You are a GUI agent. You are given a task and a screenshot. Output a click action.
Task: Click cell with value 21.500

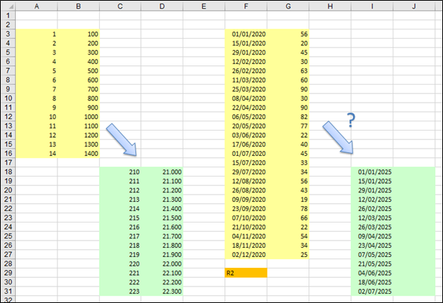pyautogui.click(x=162, y=218)
